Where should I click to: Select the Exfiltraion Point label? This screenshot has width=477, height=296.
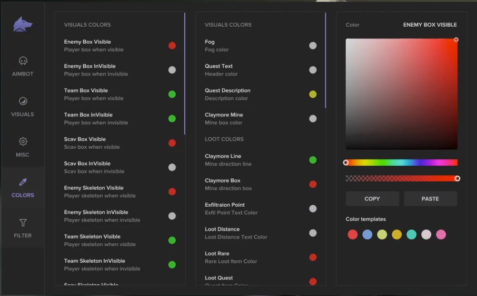point(225,205)
